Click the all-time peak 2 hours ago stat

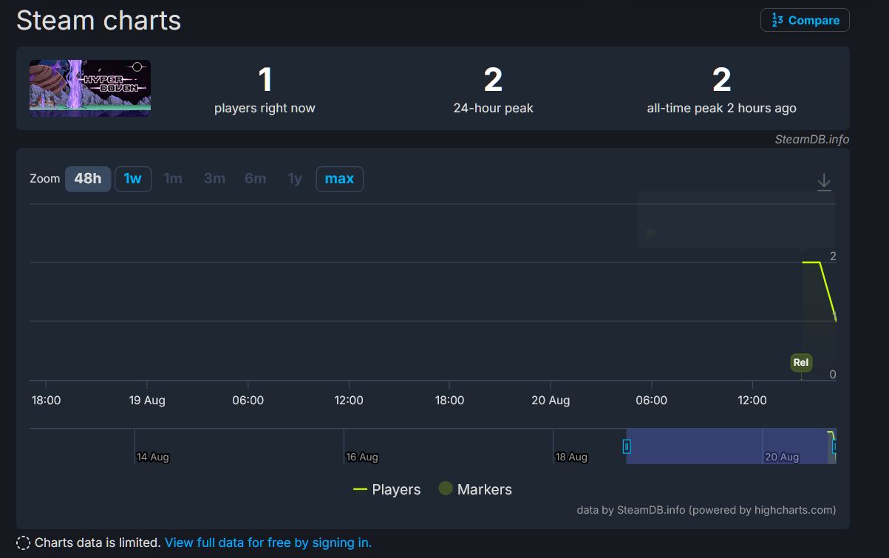[x=721, y=90]
